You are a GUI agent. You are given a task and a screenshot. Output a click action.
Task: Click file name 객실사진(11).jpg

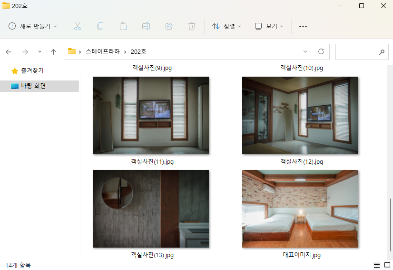[x=152, y=162]
